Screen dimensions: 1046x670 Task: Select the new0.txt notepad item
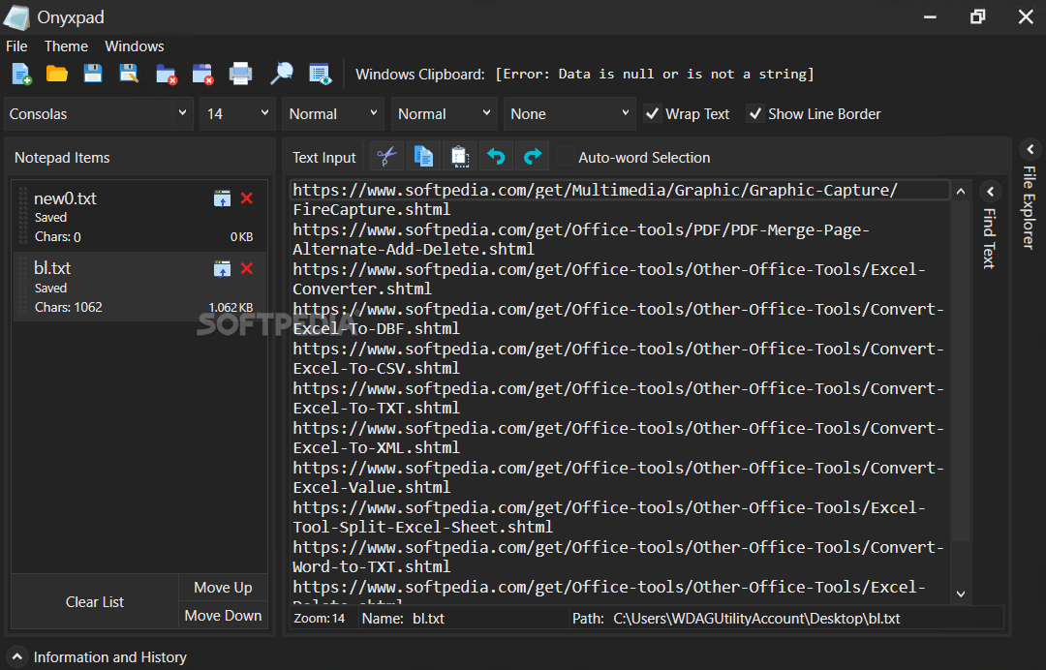(139, 216)
